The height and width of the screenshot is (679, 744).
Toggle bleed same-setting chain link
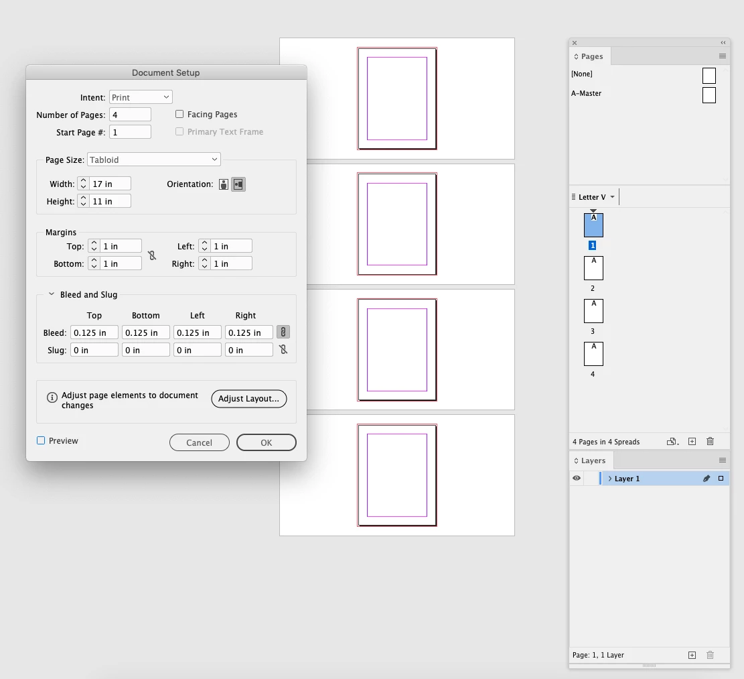[x=283, y=332]
